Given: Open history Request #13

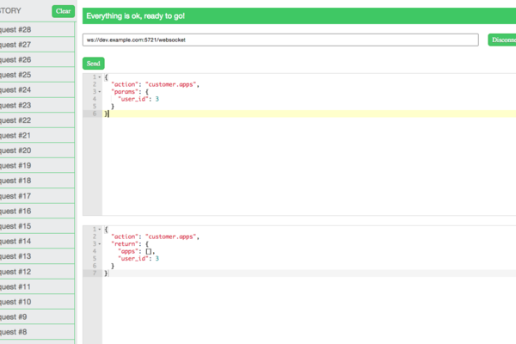Looking at the screenshot, I should [37, 256].
